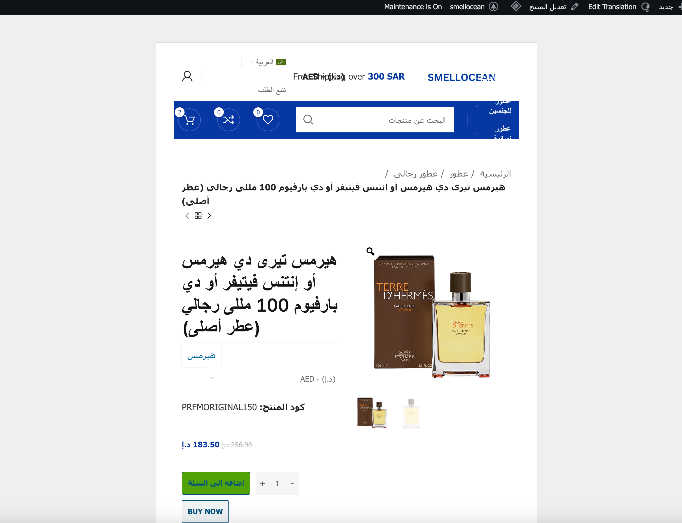
Task: Click تتبع الطلب link
Action: click(272, 90)
